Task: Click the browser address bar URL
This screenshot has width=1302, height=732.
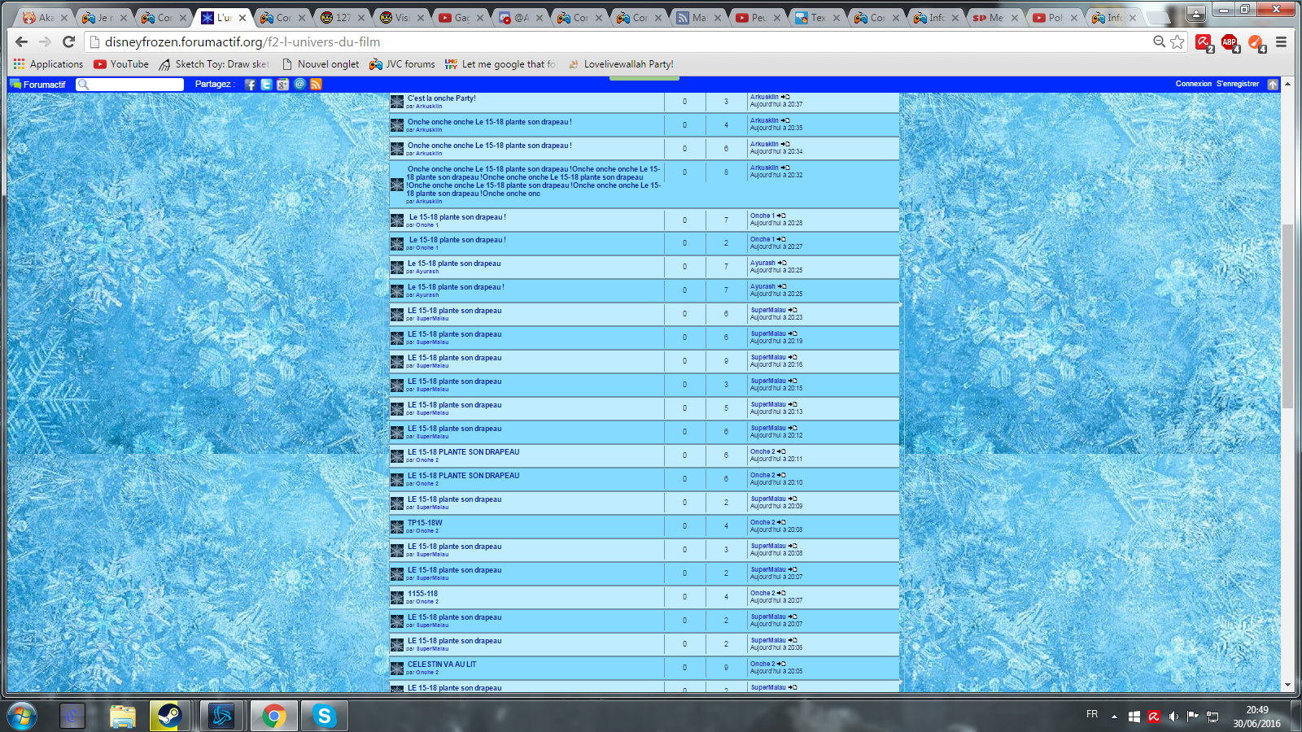Action: (242, 42)
